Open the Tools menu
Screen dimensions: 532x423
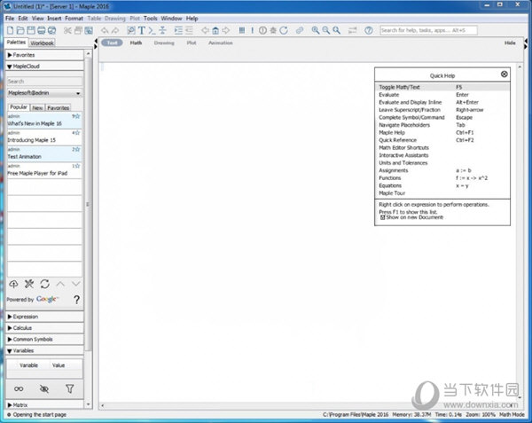tap(151, 19)
